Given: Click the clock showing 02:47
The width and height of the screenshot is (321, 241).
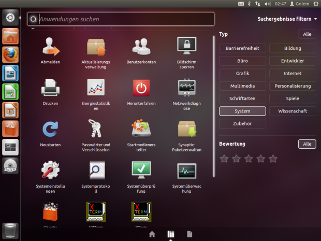Looking at the screenshot, I should [x=280, y=4].
